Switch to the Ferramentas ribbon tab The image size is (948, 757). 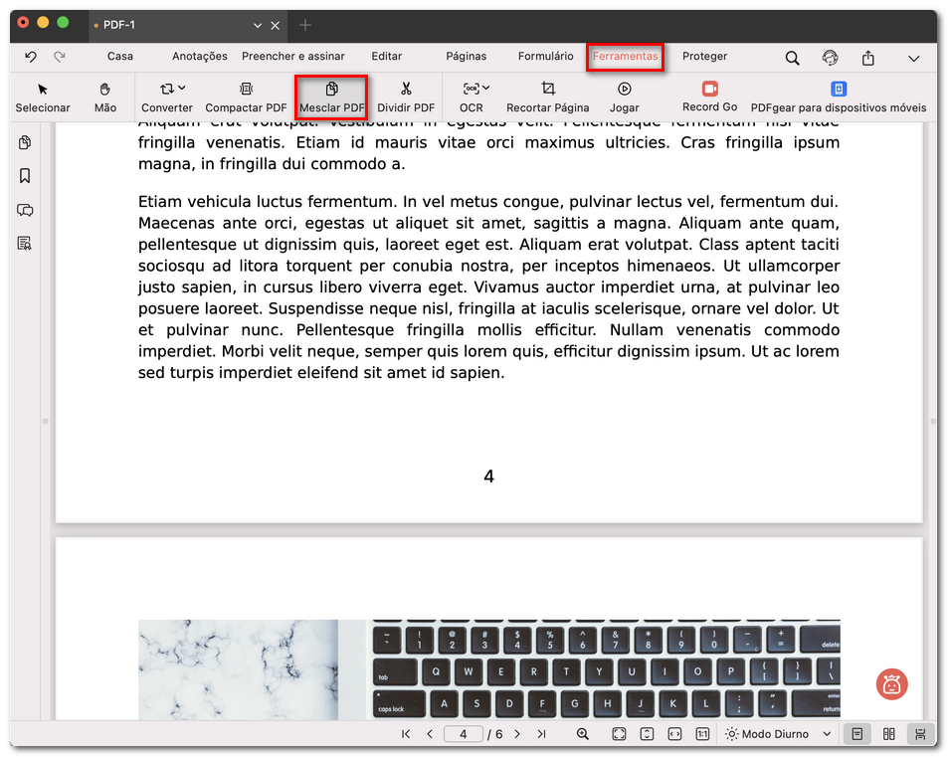[625, 57]
